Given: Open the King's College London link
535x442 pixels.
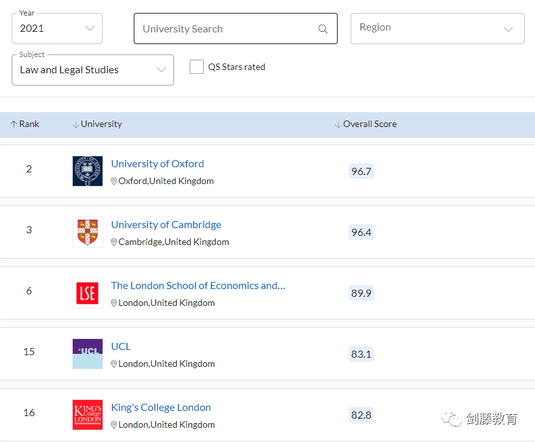Looking at the screenshot, I should 161,408.
